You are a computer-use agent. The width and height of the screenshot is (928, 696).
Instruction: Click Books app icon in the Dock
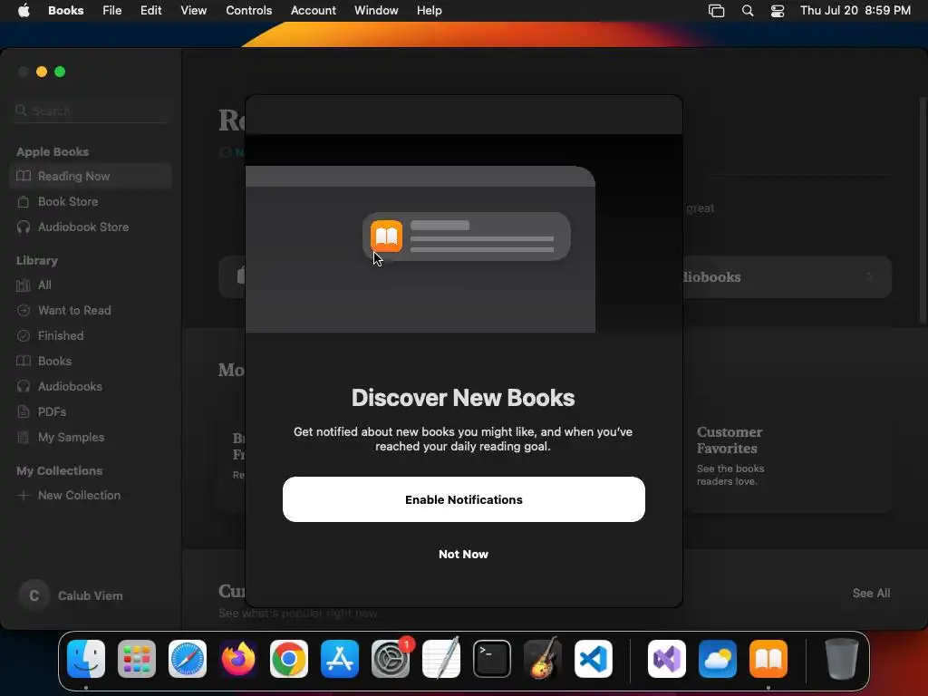click(x=768, y=659)
